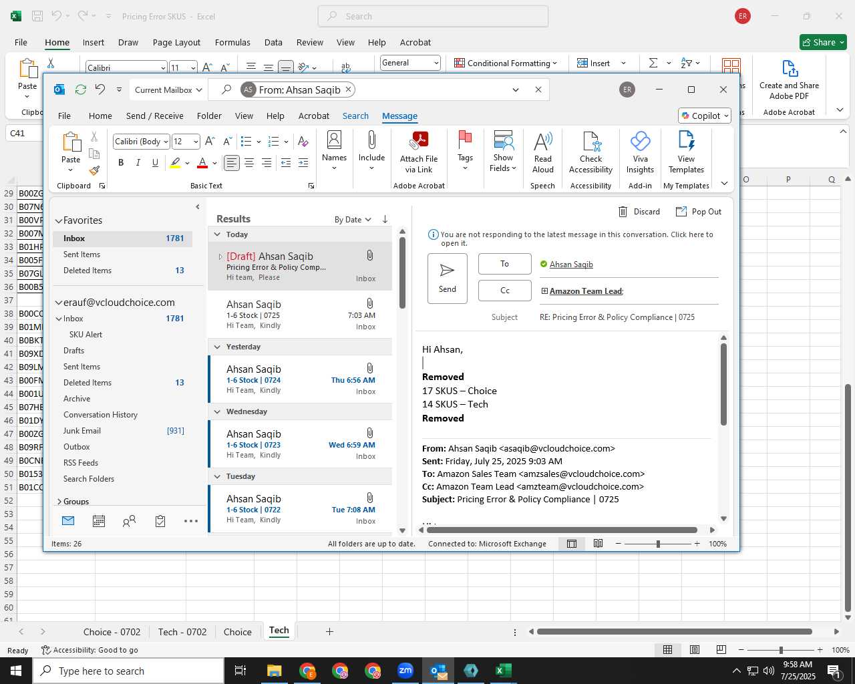Screen dimensions: 855x684
Task: Click the Outlook Undo arrow
Action: tap(100, 90)
